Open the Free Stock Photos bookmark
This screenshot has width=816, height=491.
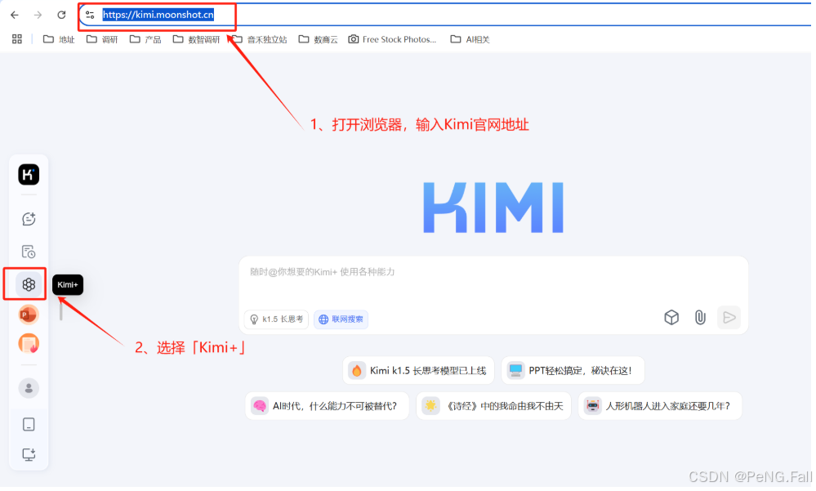click(392, 39)
